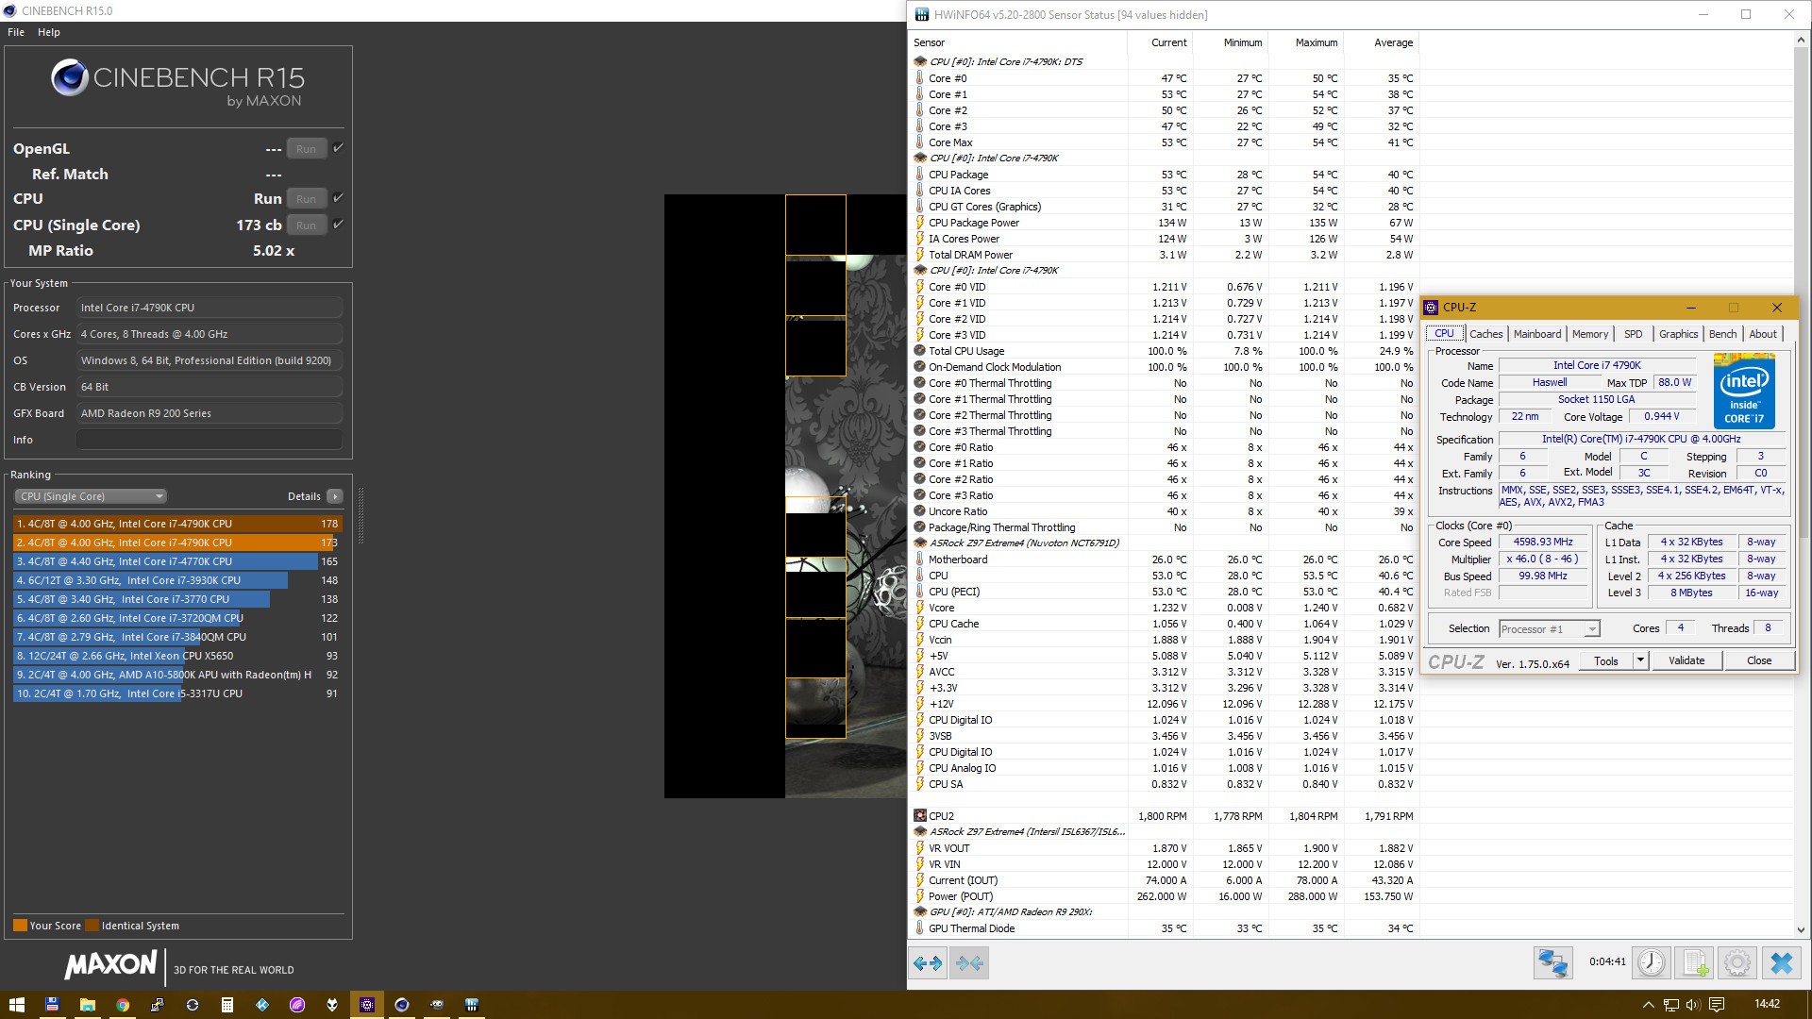1812x1019 pixels.
Task: Click HWiNFO expand columns arrows icon
Action: coord(929,963)
